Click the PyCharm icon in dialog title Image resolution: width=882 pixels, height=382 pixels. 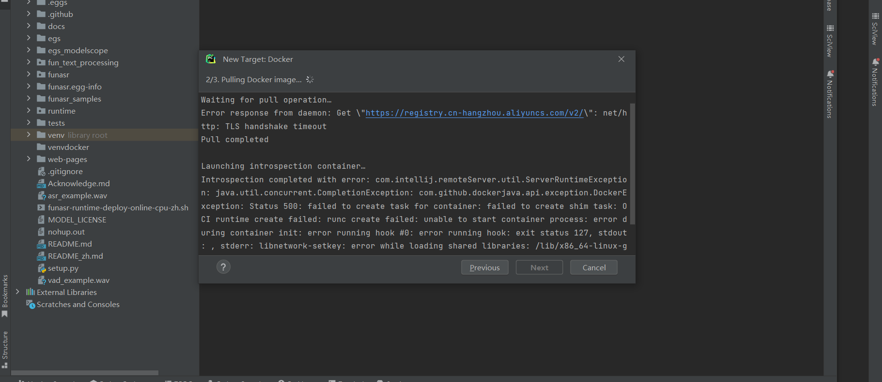tap(211, 59)
